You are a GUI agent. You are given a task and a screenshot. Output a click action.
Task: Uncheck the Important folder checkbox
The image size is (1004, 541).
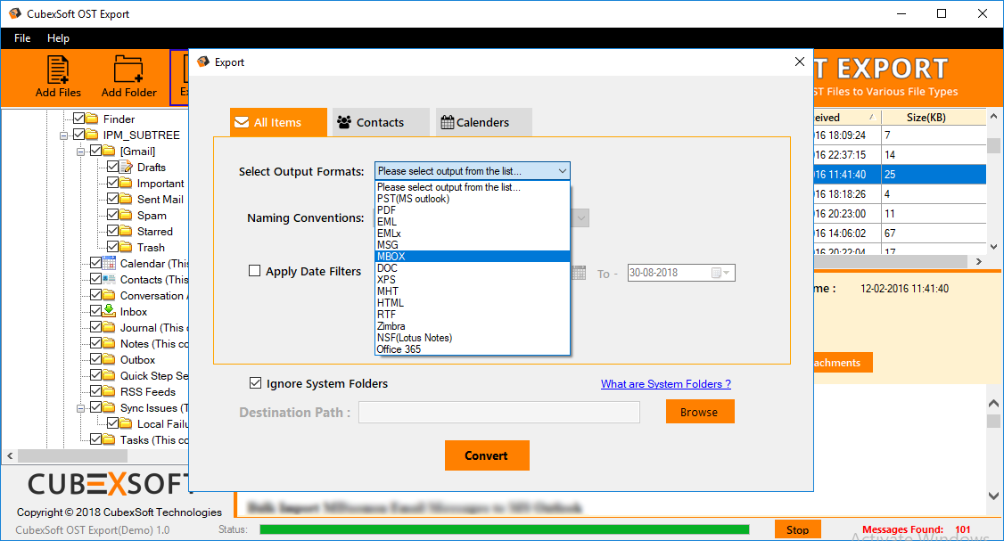[x=112, y=183]
